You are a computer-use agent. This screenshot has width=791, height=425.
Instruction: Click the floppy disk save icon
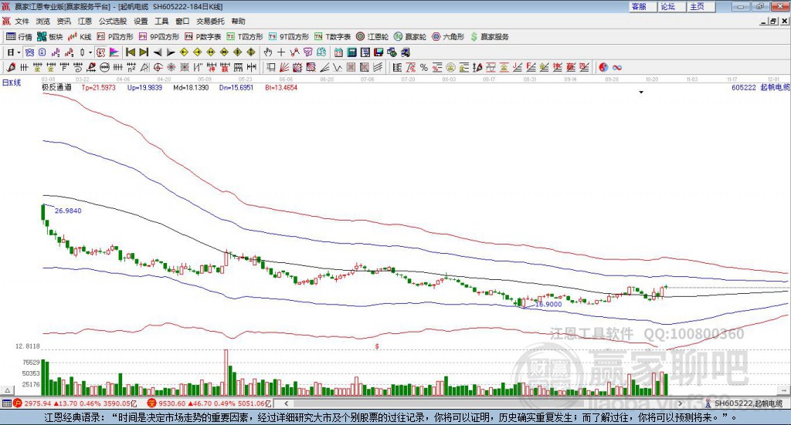coord(378,52)
